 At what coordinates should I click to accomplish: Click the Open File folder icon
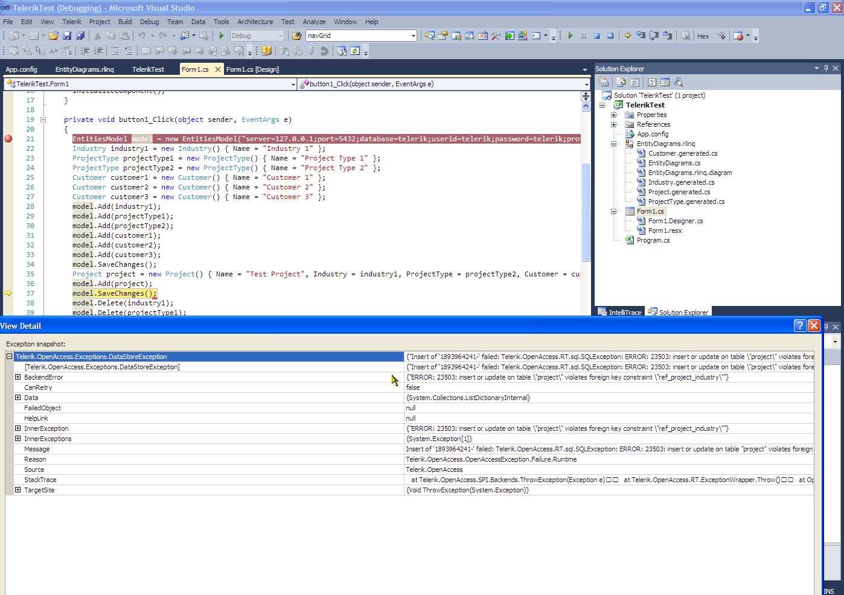pyautogui.click(x=54, y=36)
